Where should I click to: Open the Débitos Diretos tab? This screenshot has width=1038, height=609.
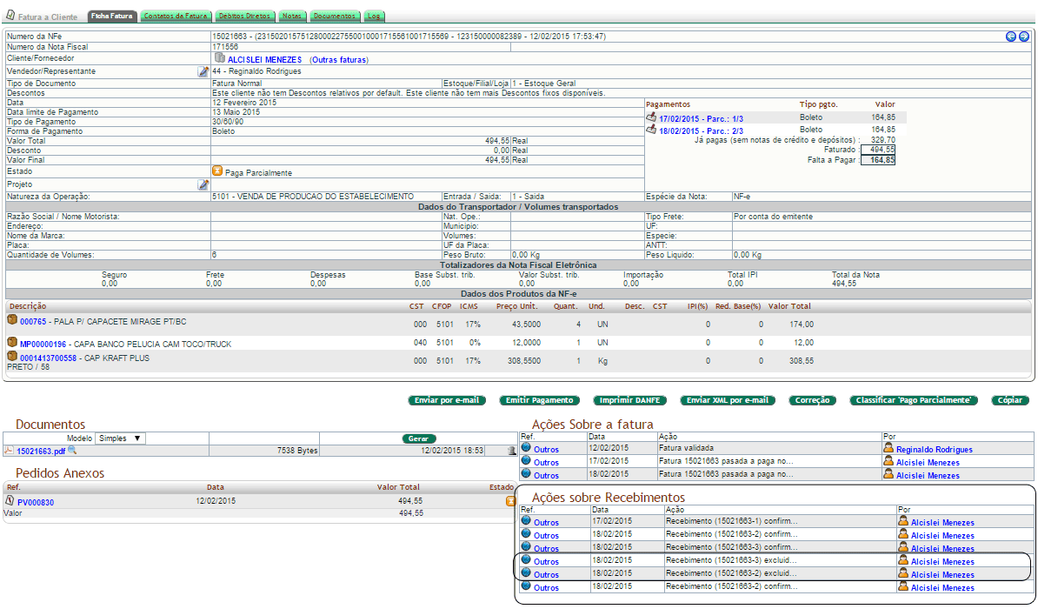244,16
